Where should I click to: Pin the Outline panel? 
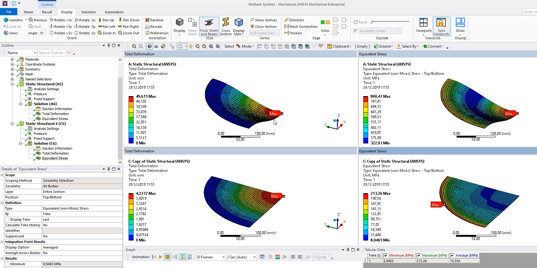[x=109, y=45]
